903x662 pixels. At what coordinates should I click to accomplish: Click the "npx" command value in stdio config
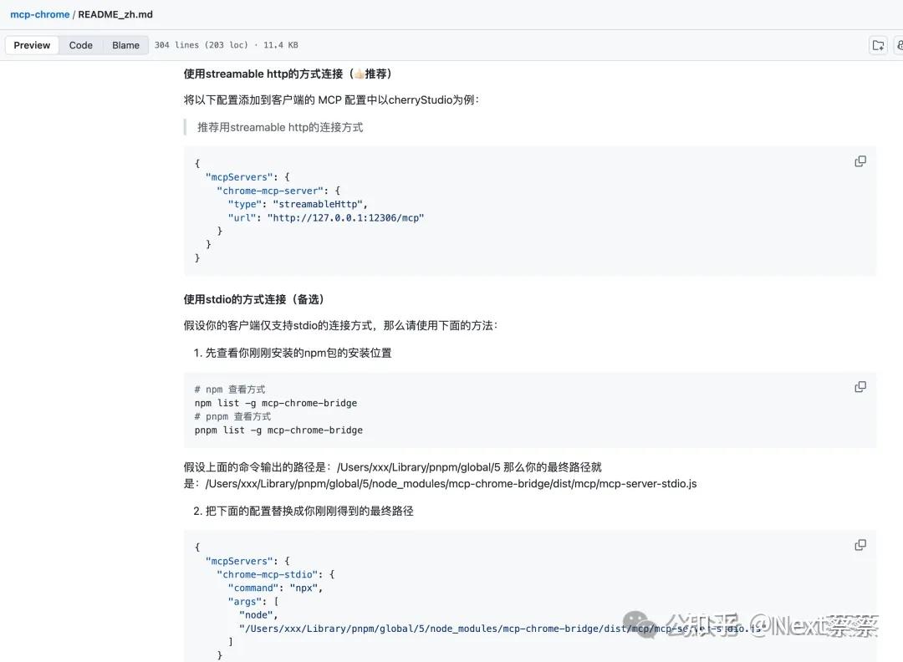click(304, 588)
